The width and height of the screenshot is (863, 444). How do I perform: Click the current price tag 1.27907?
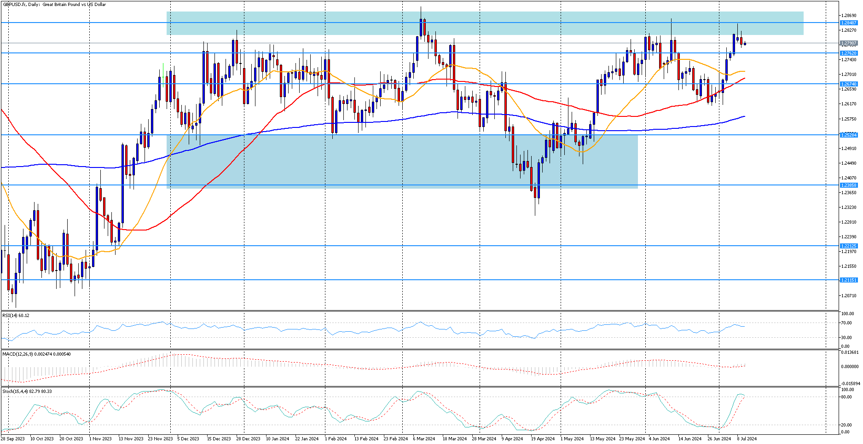849,43
